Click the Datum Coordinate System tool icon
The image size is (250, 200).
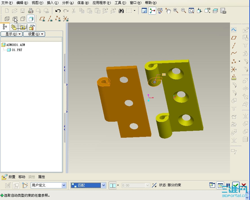coord(234,69)
